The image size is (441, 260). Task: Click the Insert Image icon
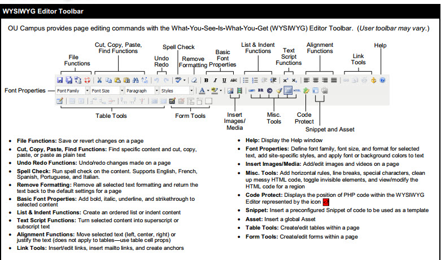[230, 91]
